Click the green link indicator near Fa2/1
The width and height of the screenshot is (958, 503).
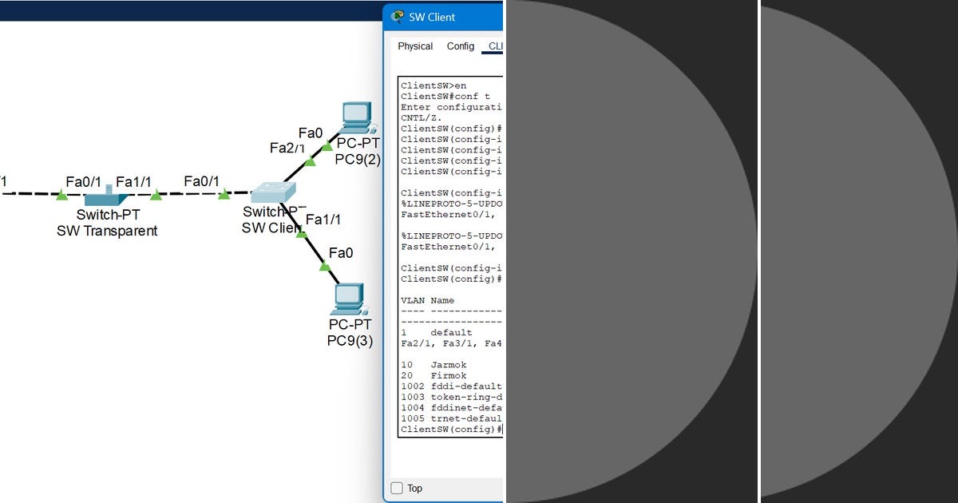point(309,160)
